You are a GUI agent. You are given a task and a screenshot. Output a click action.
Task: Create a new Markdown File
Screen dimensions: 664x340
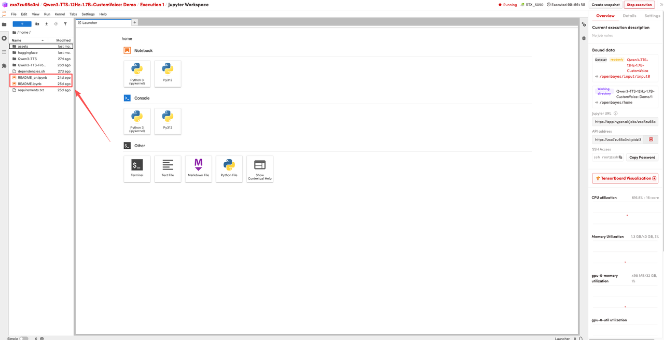click(198, 168)
